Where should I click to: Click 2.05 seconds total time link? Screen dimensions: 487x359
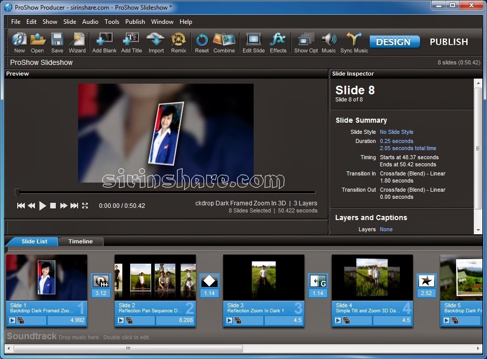[408, 148]
